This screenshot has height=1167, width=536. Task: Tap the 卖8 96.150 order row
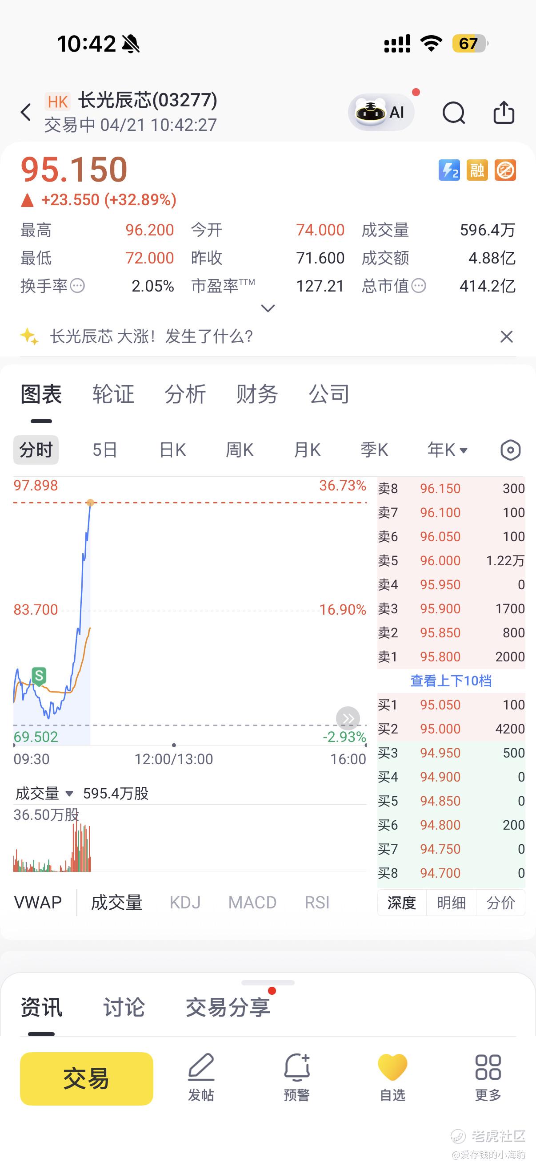(x=451, y=488)
